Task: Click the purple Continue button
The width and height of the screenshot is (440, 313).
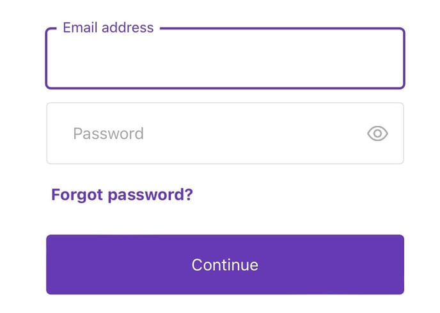Action: (x=225, y=264)
